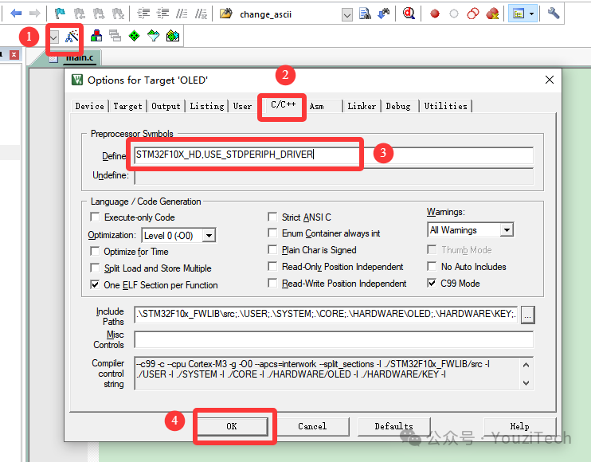Insert breakpoint with the red dot icon
Image resolution: width=591 pixels, height=462 pixels.
[x=435, y=14]
